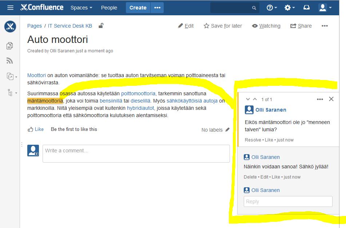Click the Create button
The height and width of the screenshot is (228, 346).
tap(138, 8)
